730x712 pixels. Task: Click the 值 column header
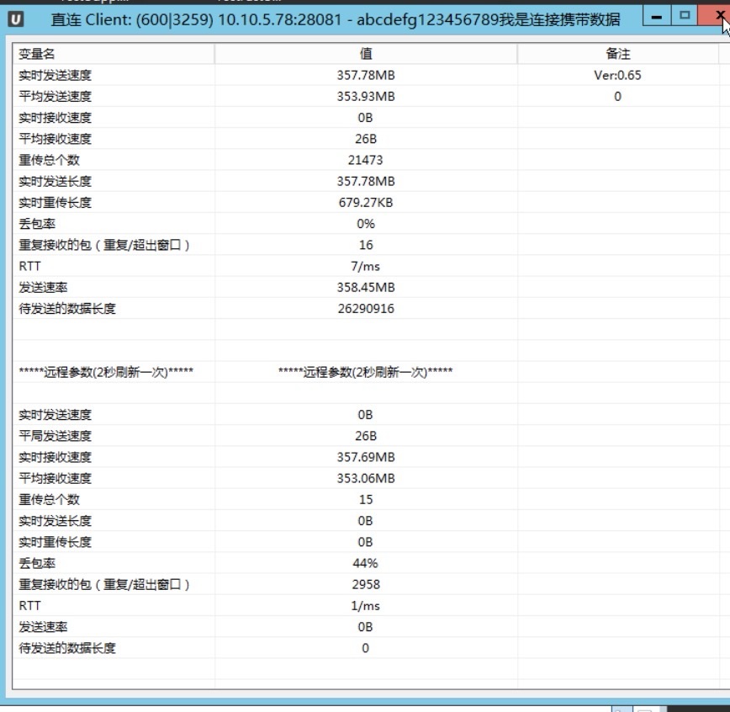pyautogui.click(x=366, y=54)
